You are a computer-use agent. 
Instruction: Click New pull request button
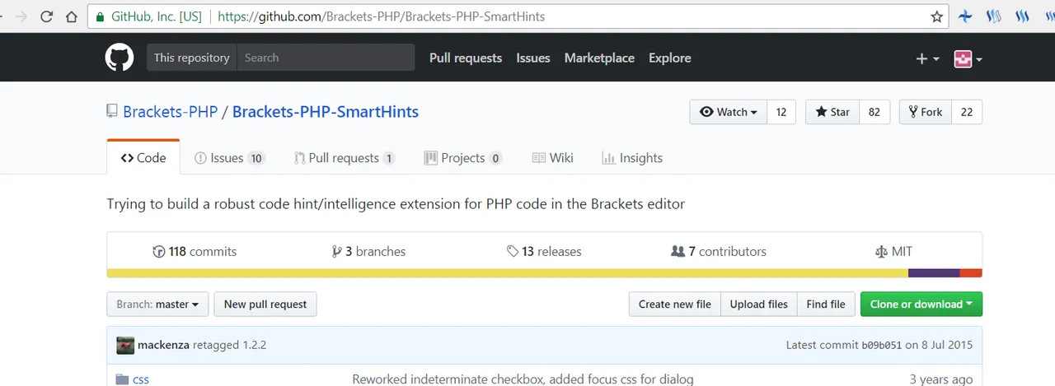(x=265, y=304)
